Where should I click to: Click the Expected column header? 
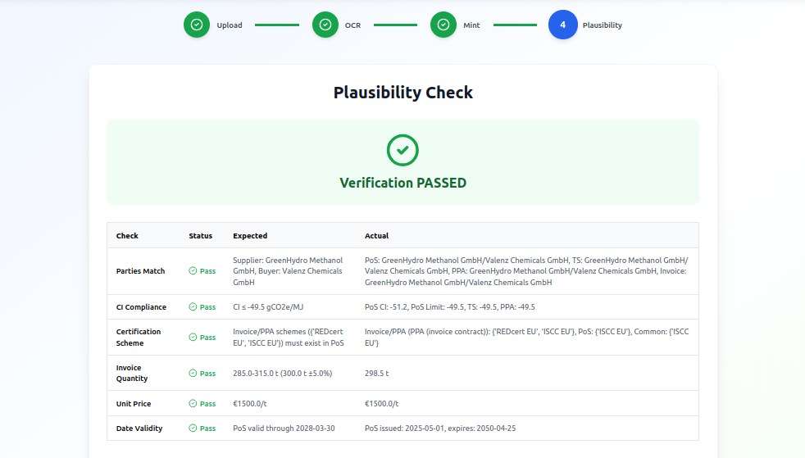[x=250, y=236]
